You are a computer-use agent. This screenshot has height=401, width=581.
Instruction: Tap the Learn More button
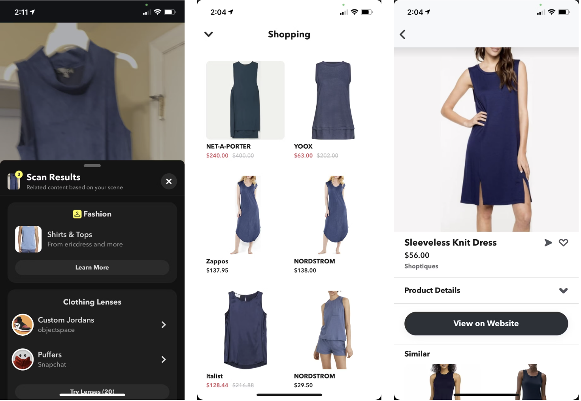pyautogui.click(x=92, y=268)
